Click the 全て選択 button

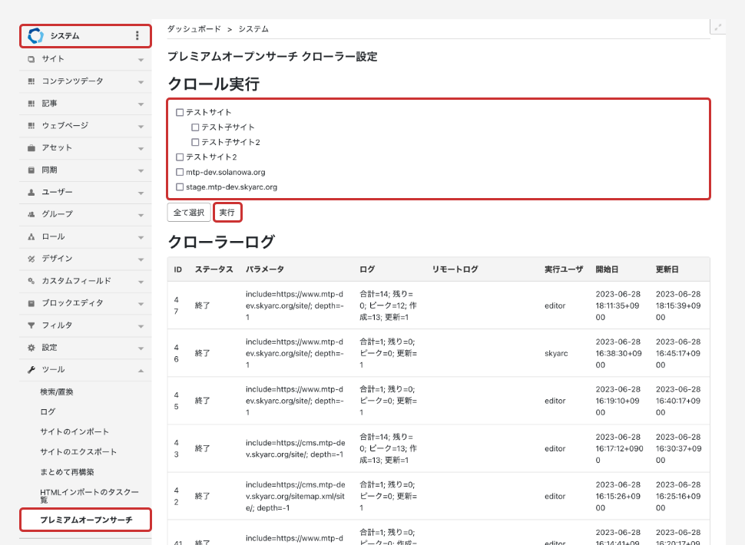click(189, 212)
